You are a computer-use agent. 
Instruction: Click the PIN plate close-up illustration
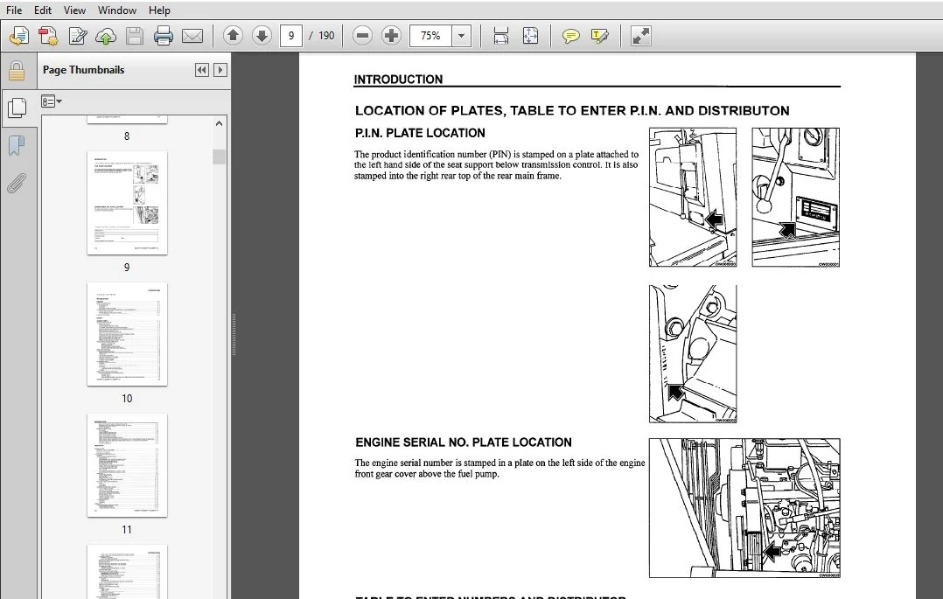coord(796,198)
